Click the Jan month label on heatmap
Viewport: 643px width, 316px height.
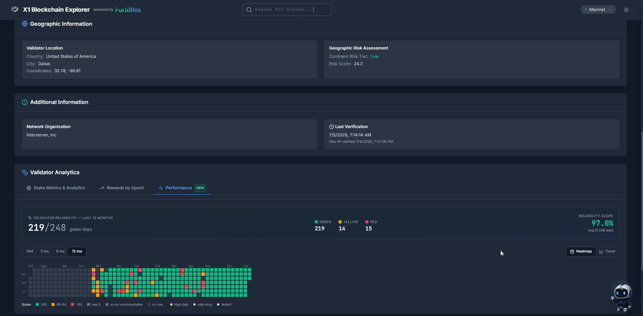136,266
